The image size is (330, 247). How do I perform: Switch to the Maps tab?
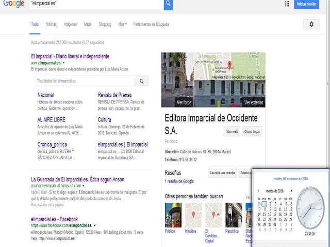point(88,24)
